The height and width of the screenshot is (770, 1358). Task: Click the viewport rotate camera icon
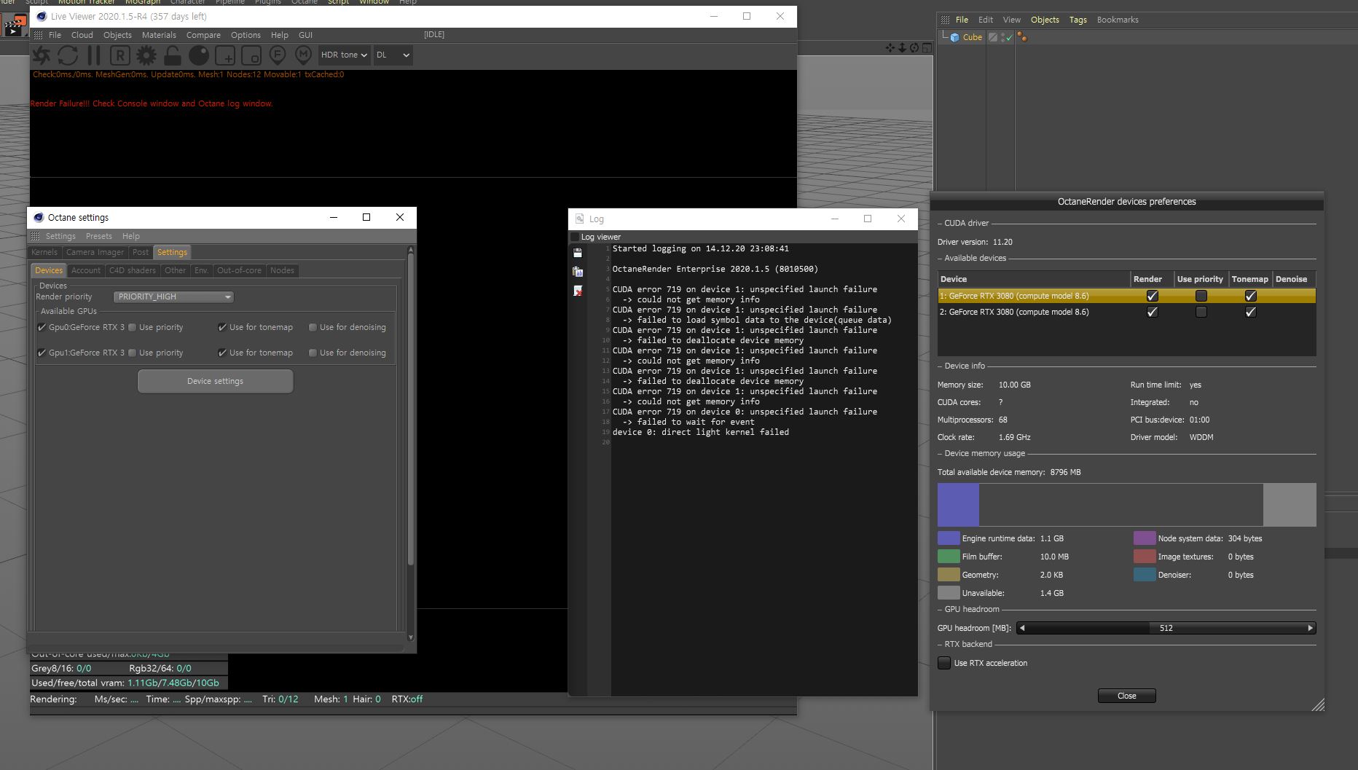click(x=914, y=48)
